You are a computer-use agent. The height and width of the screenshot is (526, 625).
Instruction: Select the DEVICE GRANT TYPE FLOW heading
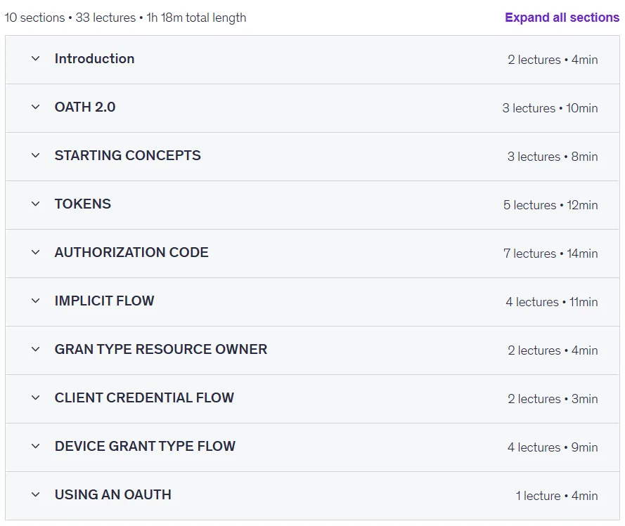(145, 446)
